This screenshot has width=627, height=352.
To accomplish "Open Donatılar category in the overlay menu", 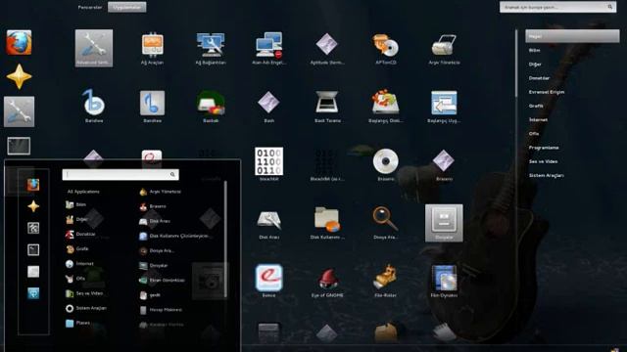I will [x=80, y=235].
